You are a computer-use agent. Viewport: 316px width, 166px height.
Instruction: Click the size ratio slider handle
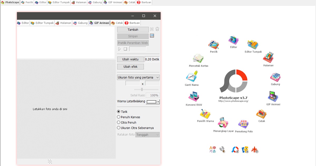tap(142, 90)
